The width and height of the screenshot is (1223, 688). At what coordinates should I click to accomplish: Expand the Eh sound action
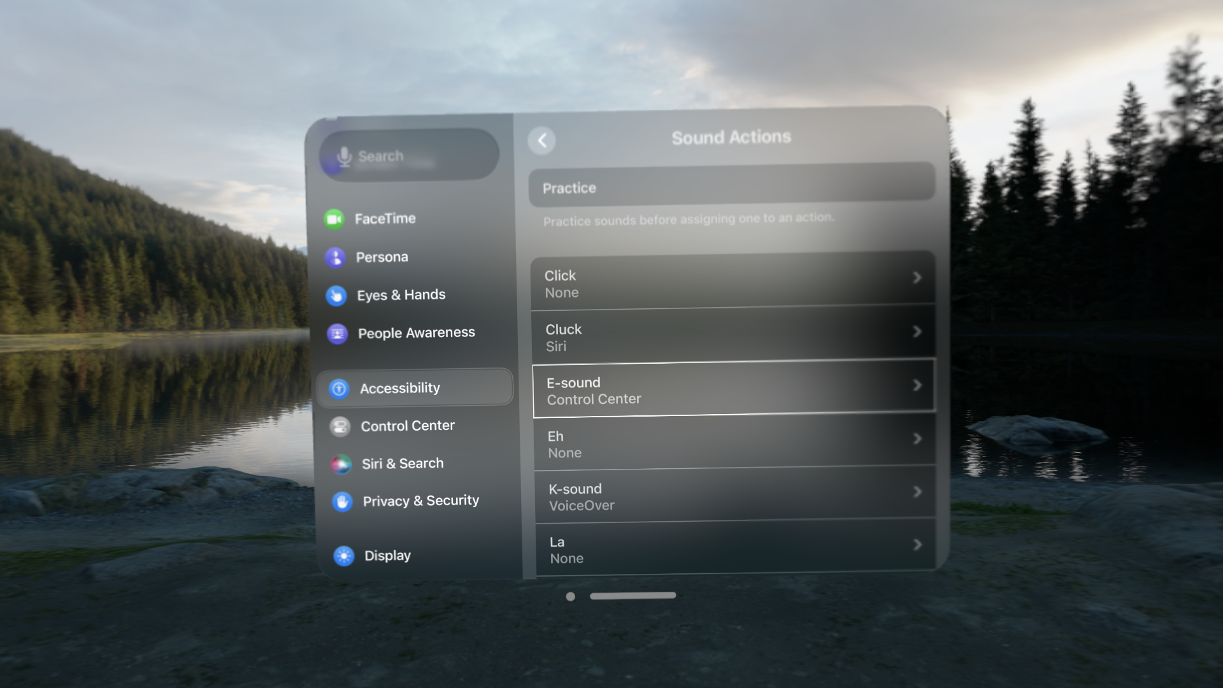point(733,443)
